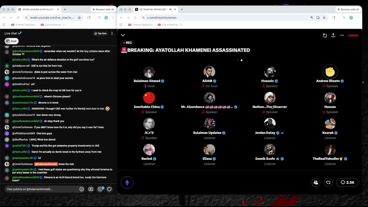Open Mr. Abundance speaker avatar
Image resolution: width=368 pixels, height=207 pixels.
[209, 98]
